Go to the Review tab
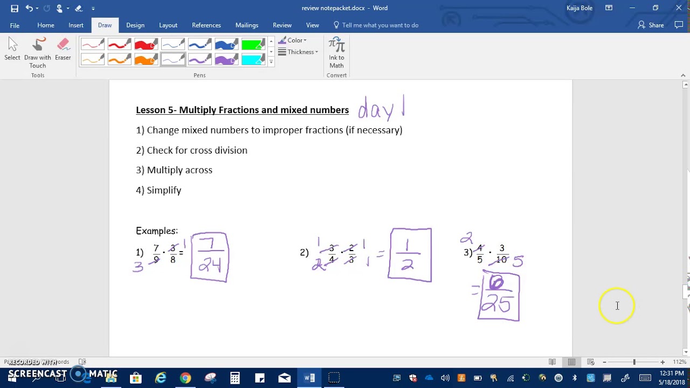690x388 pixels. pyautogui.click(x=282, y=25)
